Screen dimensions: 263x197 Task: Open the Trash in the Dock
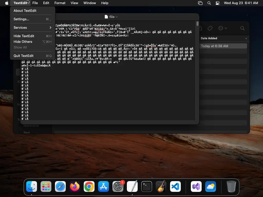point(231,186)
